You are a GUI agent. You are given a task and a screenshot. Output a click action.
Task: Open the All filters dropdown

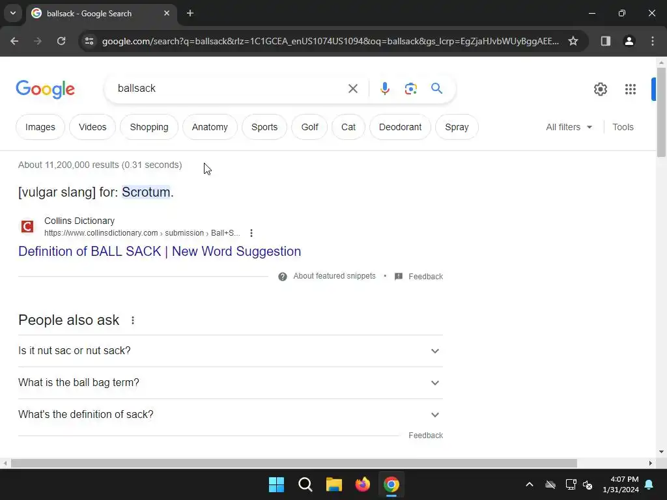(569, 127)
